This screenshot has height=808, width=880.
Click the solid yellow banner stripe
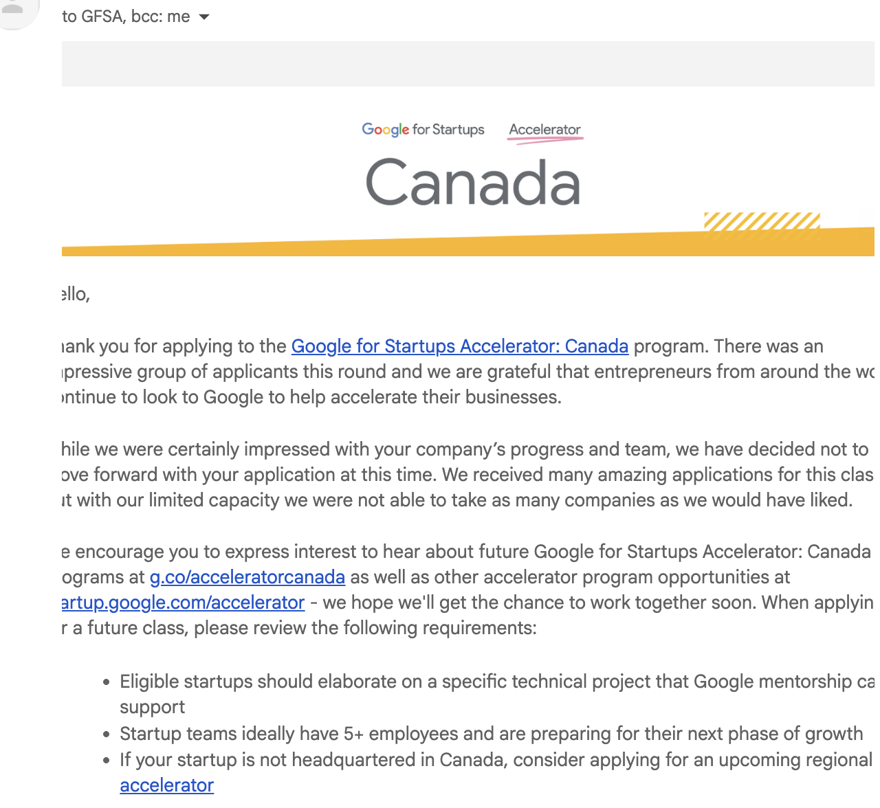tap(412, 246)
